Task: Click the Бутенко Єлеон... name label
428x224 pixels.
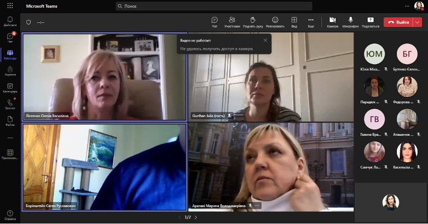Action: pyautogui.click(x=407, y=69)
